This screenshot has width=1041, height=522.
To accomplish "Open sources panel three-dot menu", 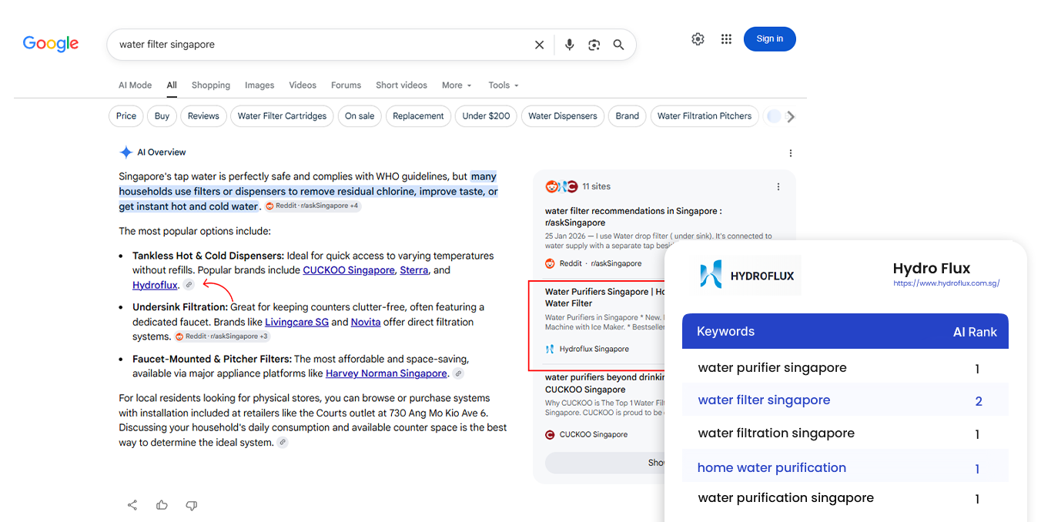I will 778,187.
